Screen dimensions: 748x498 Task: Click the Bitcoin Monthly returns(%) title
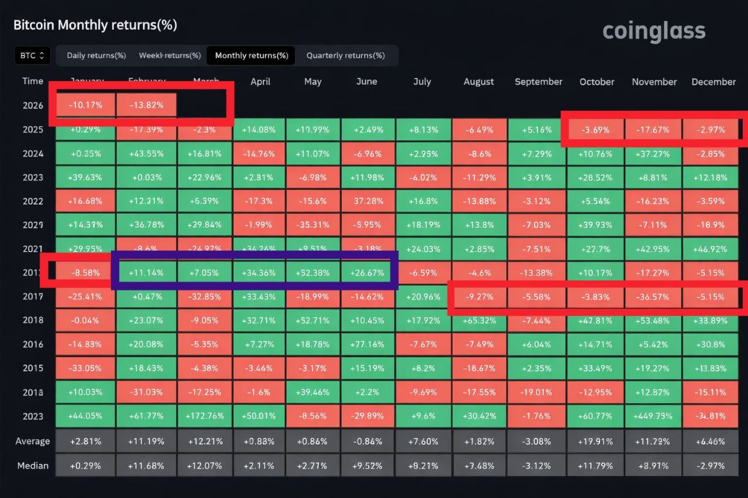[96, 25]
